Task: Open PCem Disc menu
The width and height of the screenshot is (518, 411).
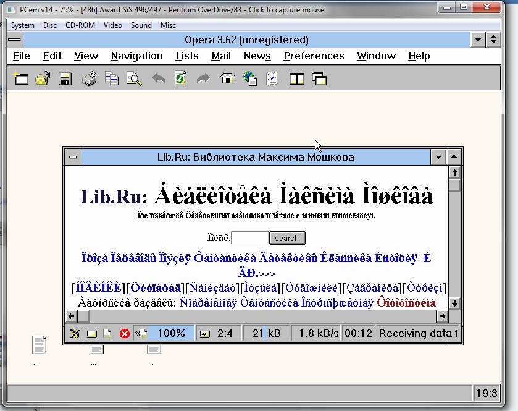Action: click(x=50, y=25)
